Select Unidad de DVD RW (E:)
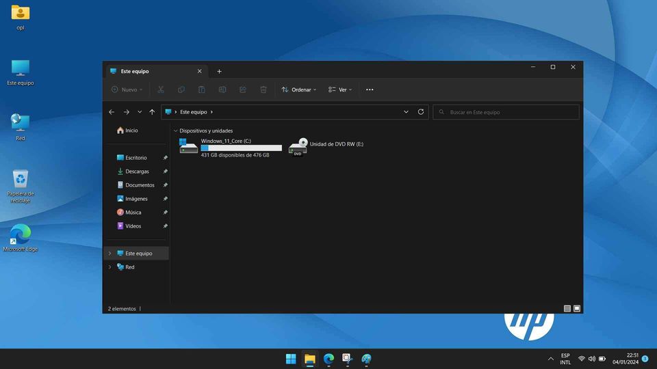Image resolution: width=657 pixels, height=369 pixels. point(326,146)
